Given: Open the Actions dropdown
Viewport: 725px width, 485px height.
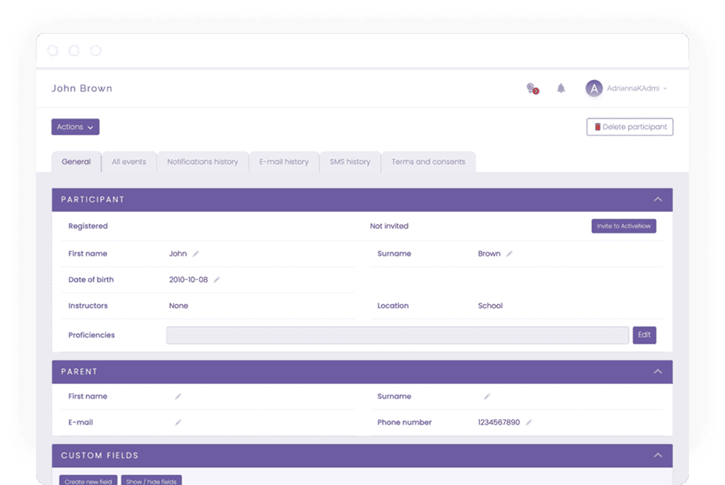Looking at the screenshot, I should (x=75, y=127).
